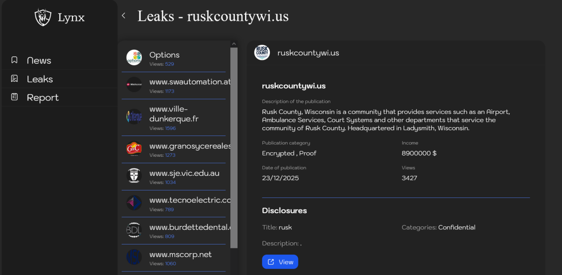
Task: Click the Options entry logo
Action: (x=134, y=58)
